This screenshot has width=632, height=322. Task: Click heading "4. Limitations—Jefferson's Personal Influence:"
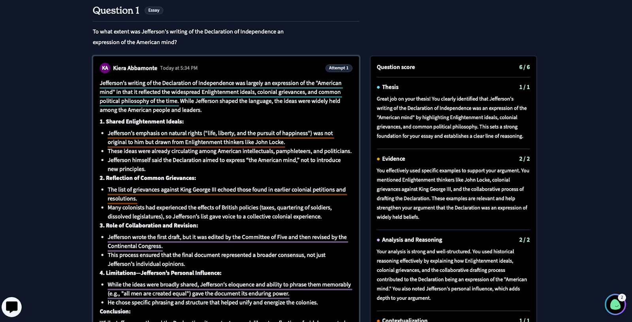tap(160, 273)
